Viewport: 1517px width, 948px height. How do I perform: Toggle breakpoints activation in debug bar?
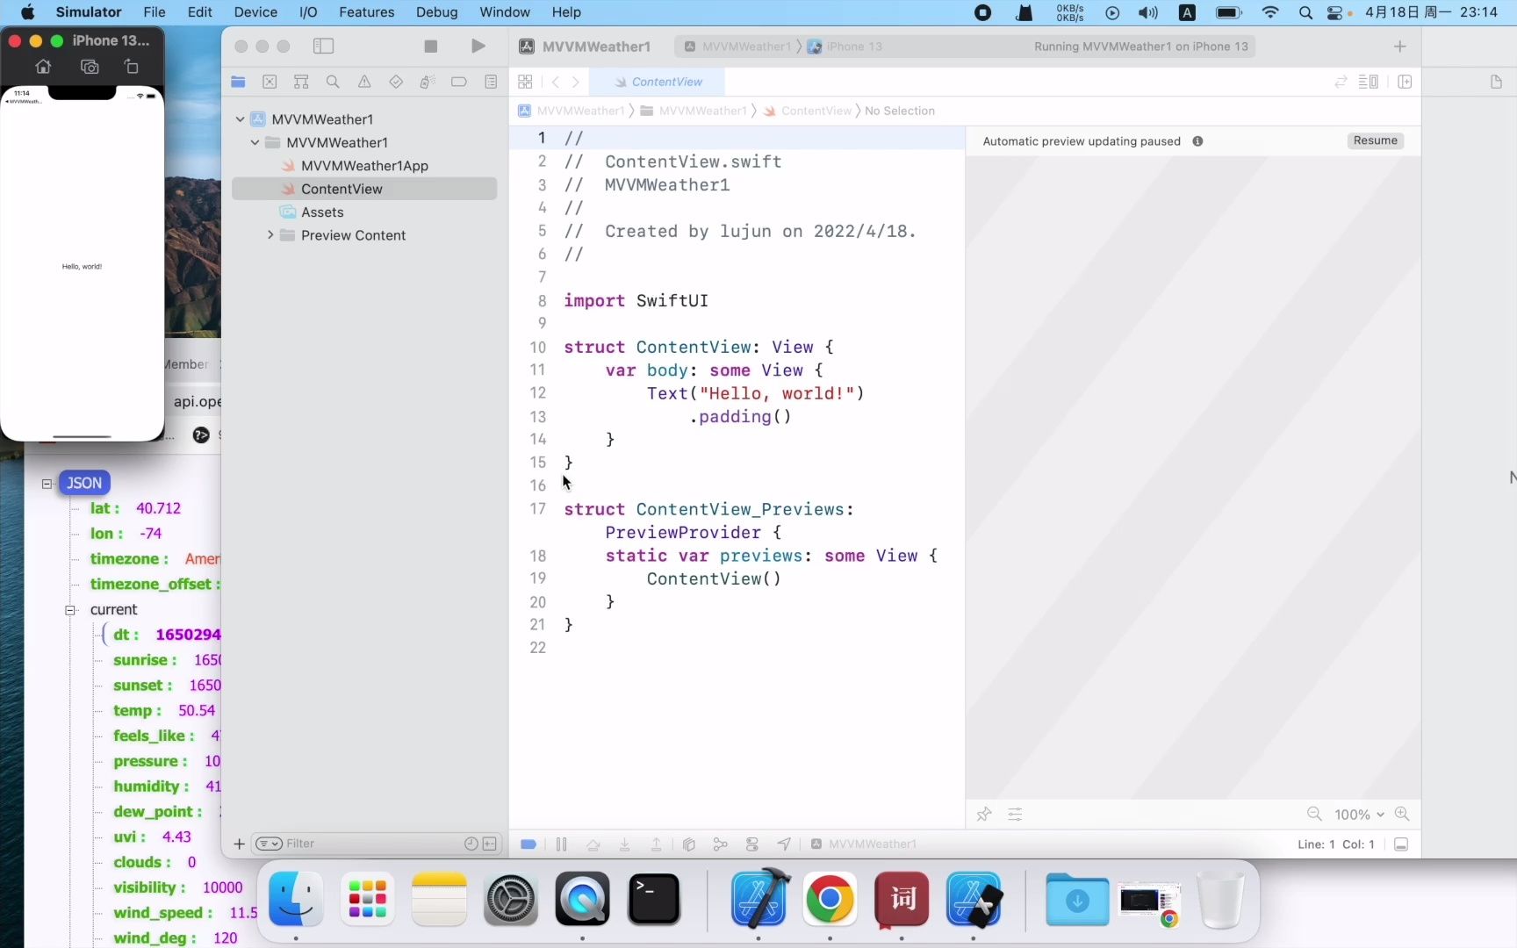[528, 844]
